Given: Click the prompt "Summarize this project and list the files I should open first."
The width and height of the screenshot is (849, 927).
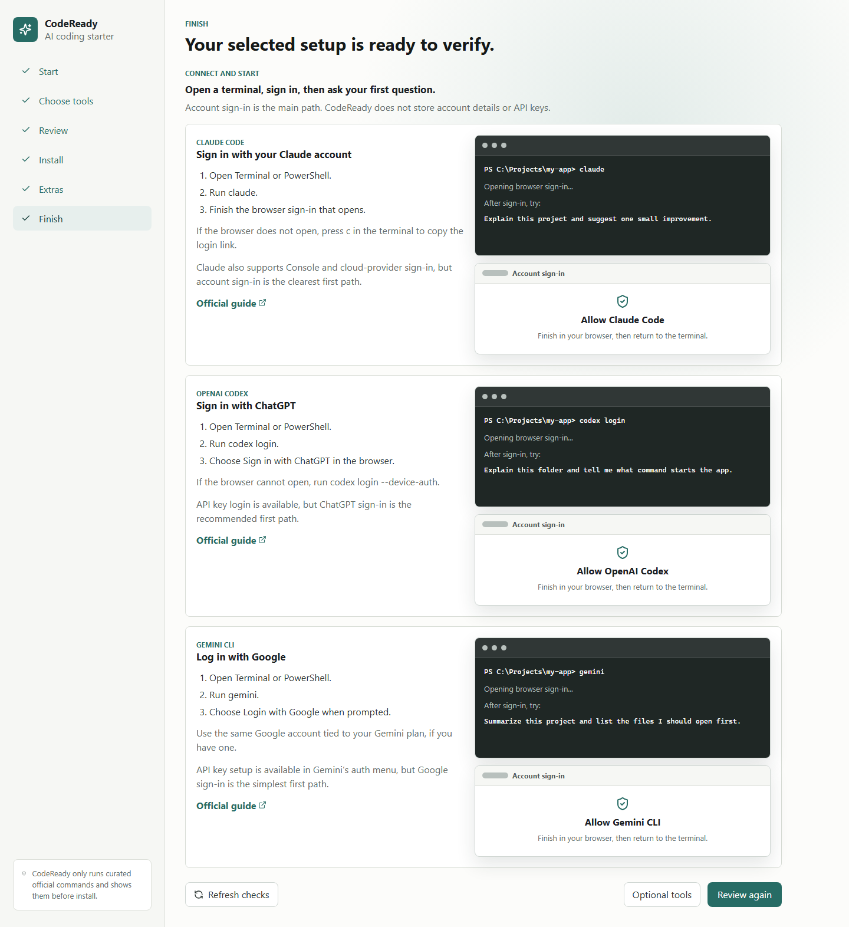Looking at the screenshot, I should point(612,721).
